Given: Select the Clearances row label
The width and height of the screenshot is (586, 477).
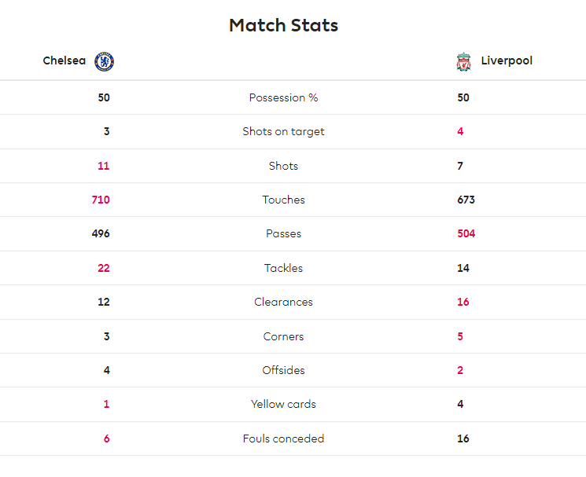Looking at the screenshot, I should (x=283, y=302).
